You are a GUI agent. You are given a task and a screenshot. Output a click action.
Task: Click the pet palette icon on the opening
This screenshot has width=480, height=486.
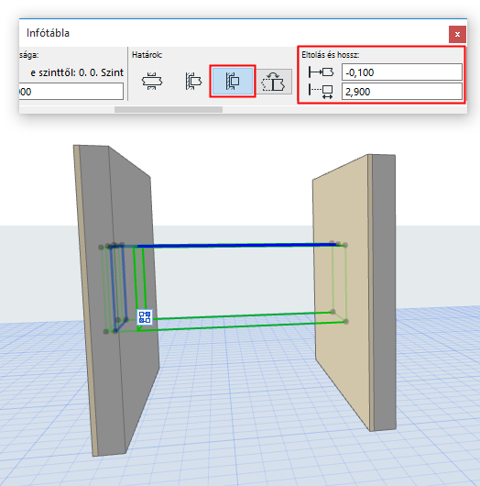[x=145, y=317]
